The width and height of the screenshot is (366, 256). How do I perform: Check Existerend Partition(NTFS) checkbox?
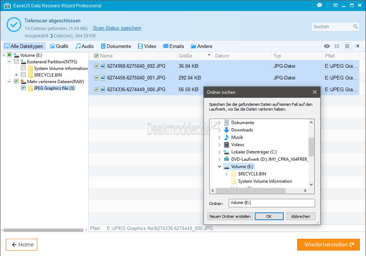tap(16, 62)
